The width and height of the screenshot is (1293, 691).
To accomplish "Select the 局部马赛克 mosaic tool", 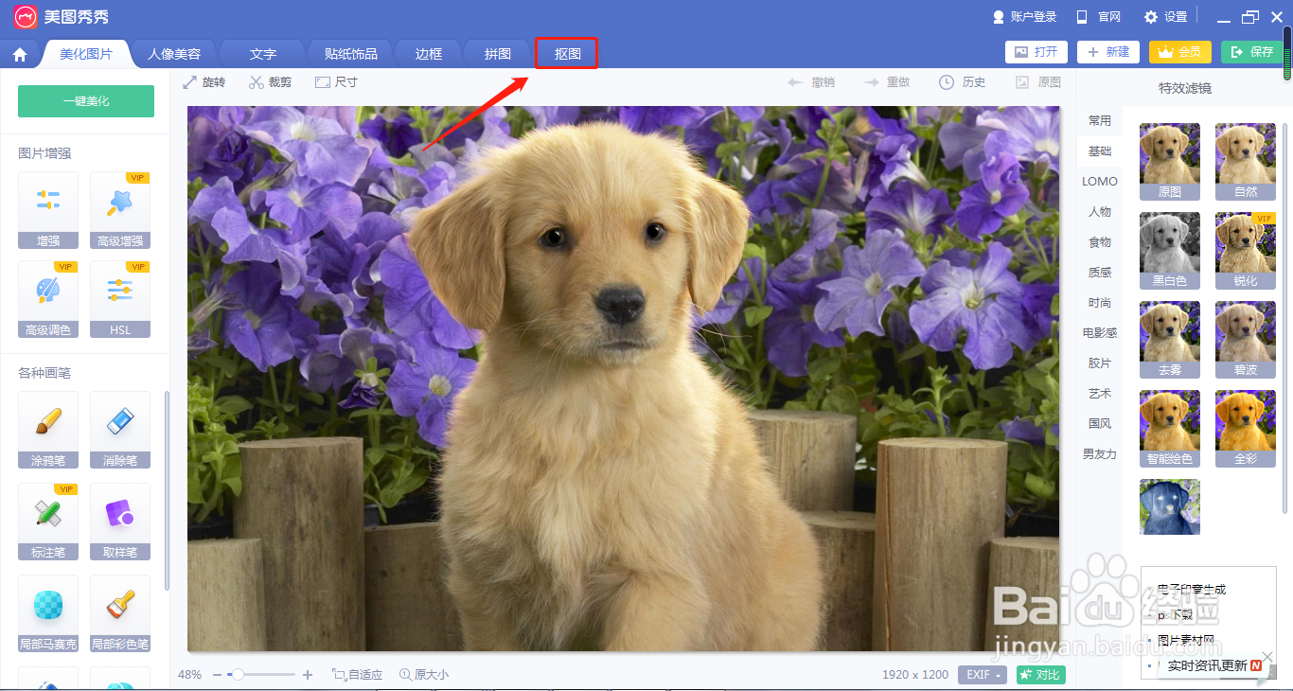I will click(48, 613).
